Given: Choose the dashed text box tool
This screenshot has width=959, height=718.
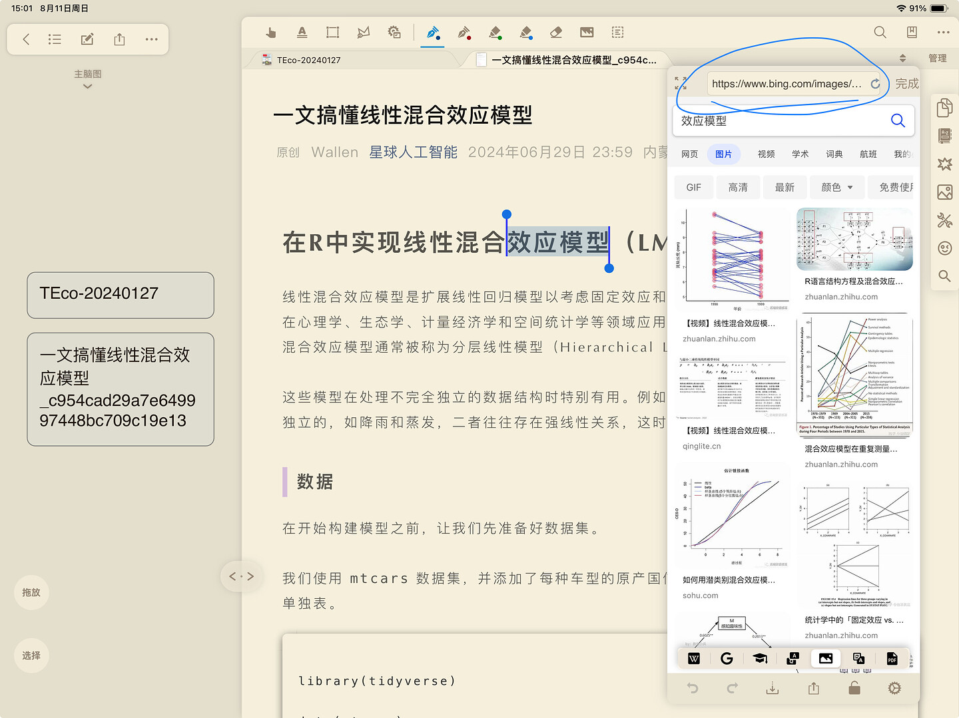Looking at the screenshot, I should point(617,32).
